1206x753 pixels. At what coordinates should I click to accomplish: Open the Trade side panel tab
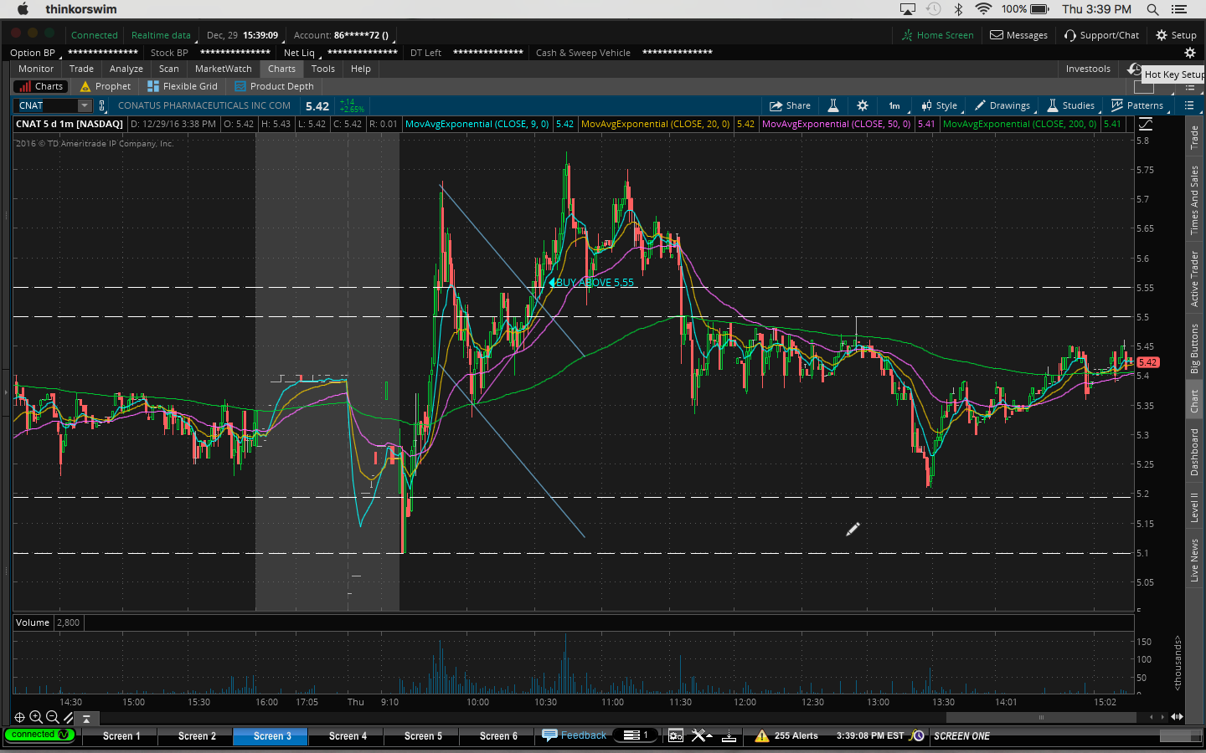click(x=1194, y=137)
